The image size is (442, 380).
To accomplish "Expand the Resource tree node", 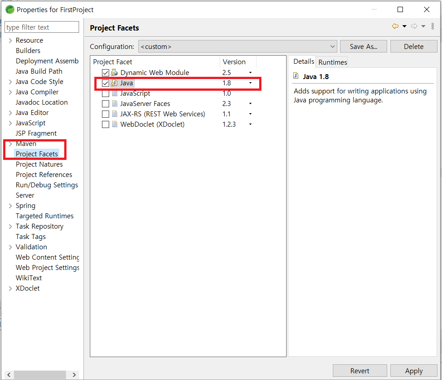I will point(10,40).
